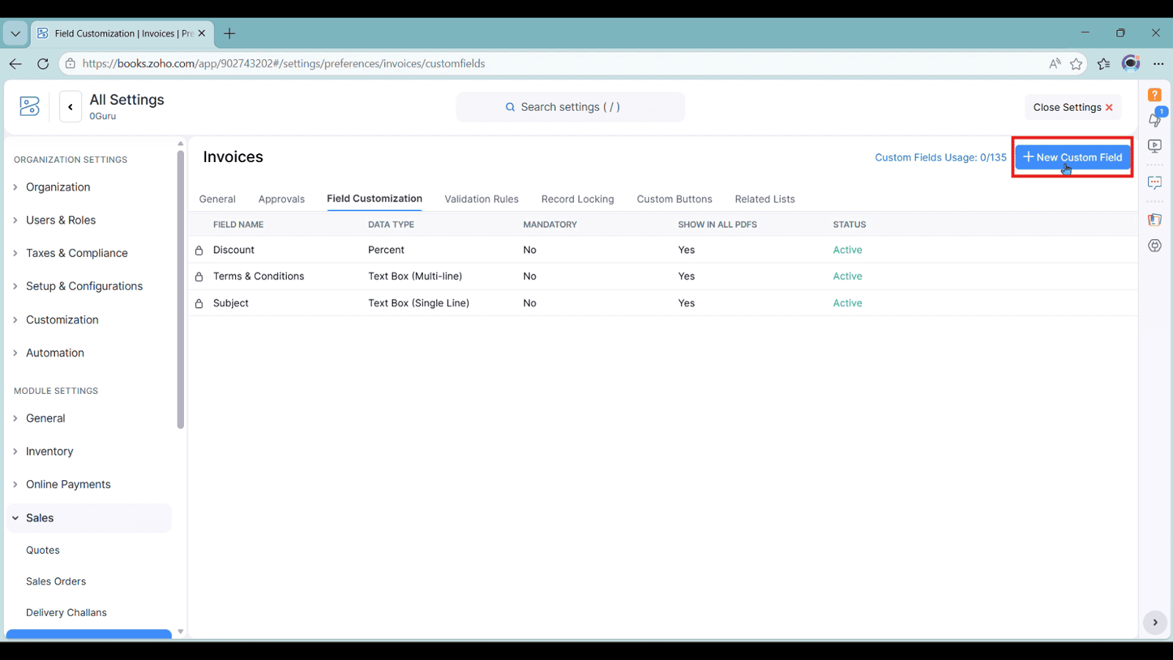Click the Zoho Books logo icon
Screen dimensions: 1173x660
click(29, 107)
